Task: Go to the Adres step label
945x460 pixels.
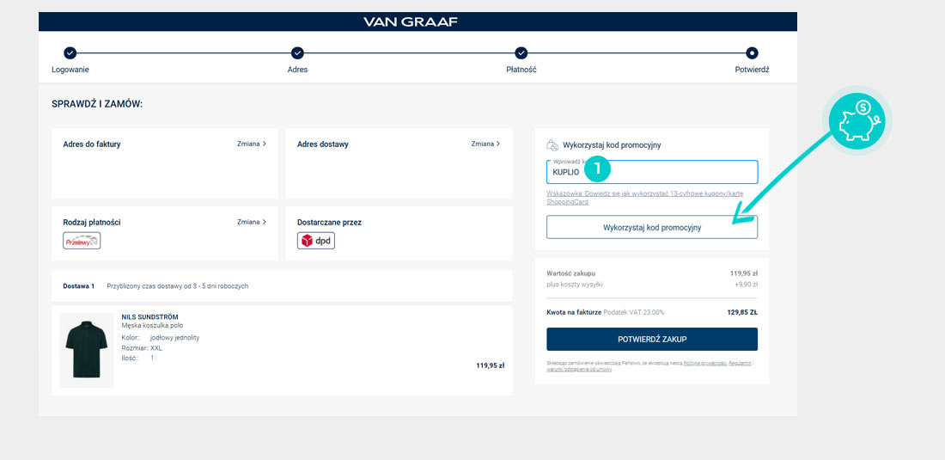Action: click(x=297, y=70)
